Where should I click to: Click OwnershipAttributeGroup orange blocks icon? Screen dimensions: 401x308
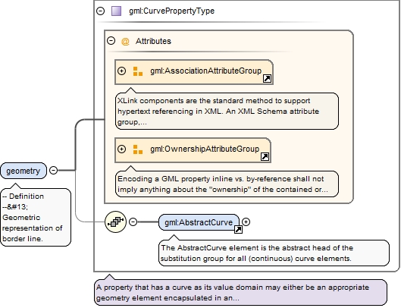138,149
